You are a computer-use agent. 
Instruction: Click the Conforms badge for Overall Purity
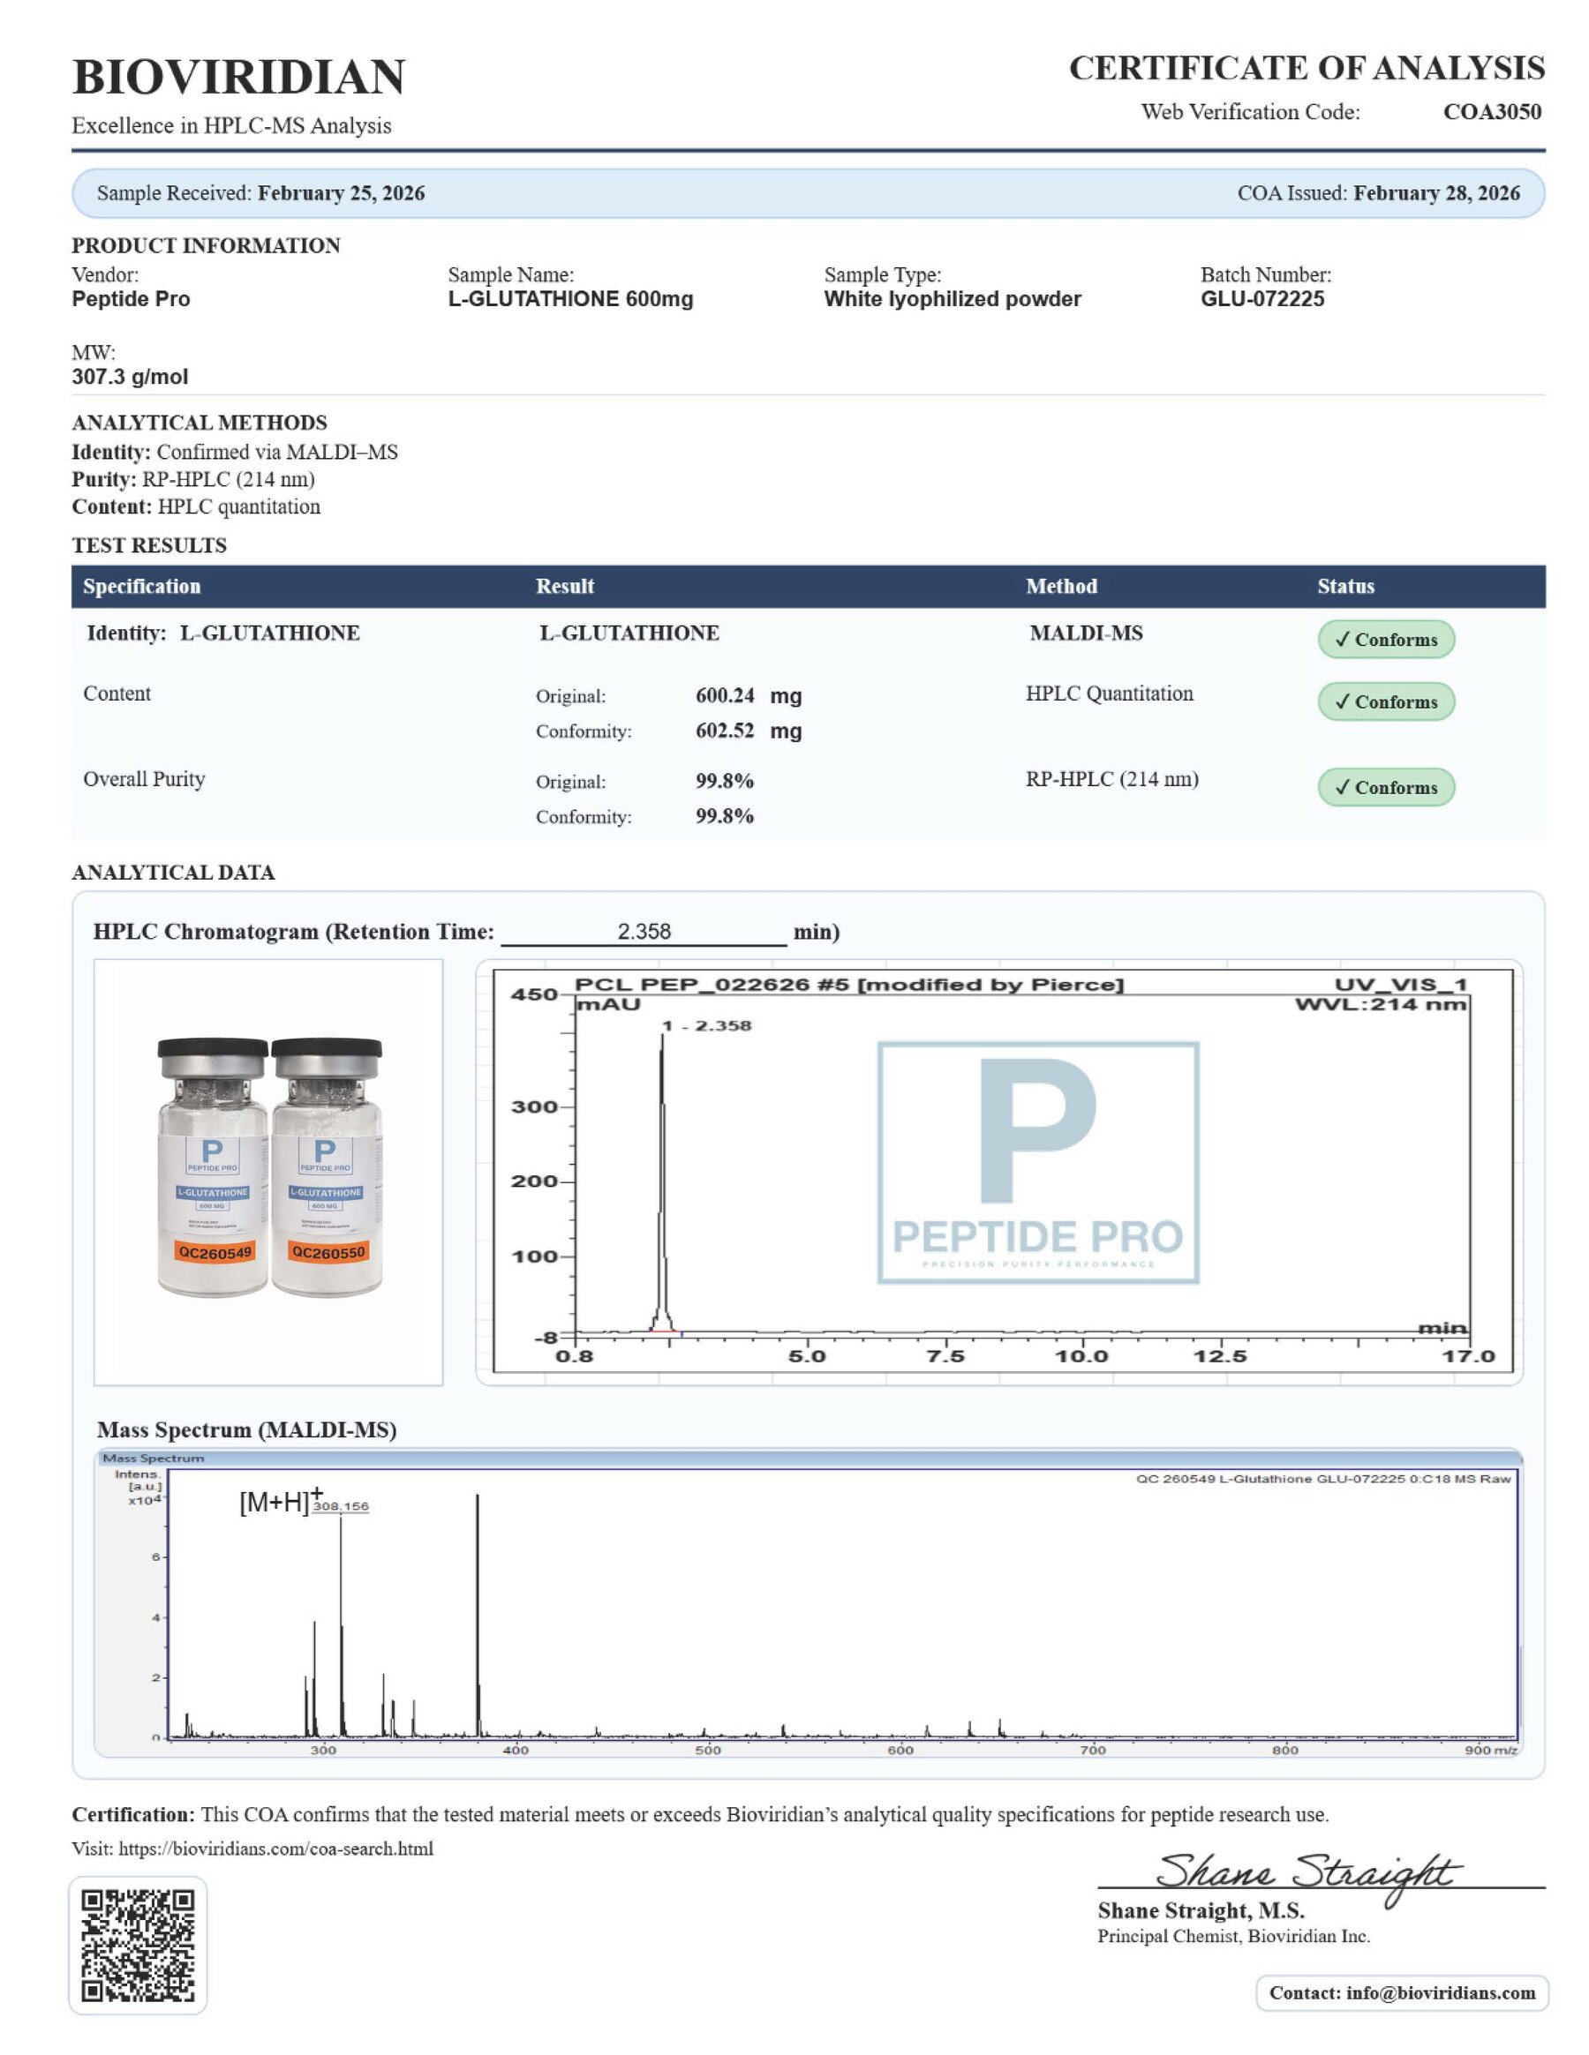pyautogui.click(x=1386, y=787)
